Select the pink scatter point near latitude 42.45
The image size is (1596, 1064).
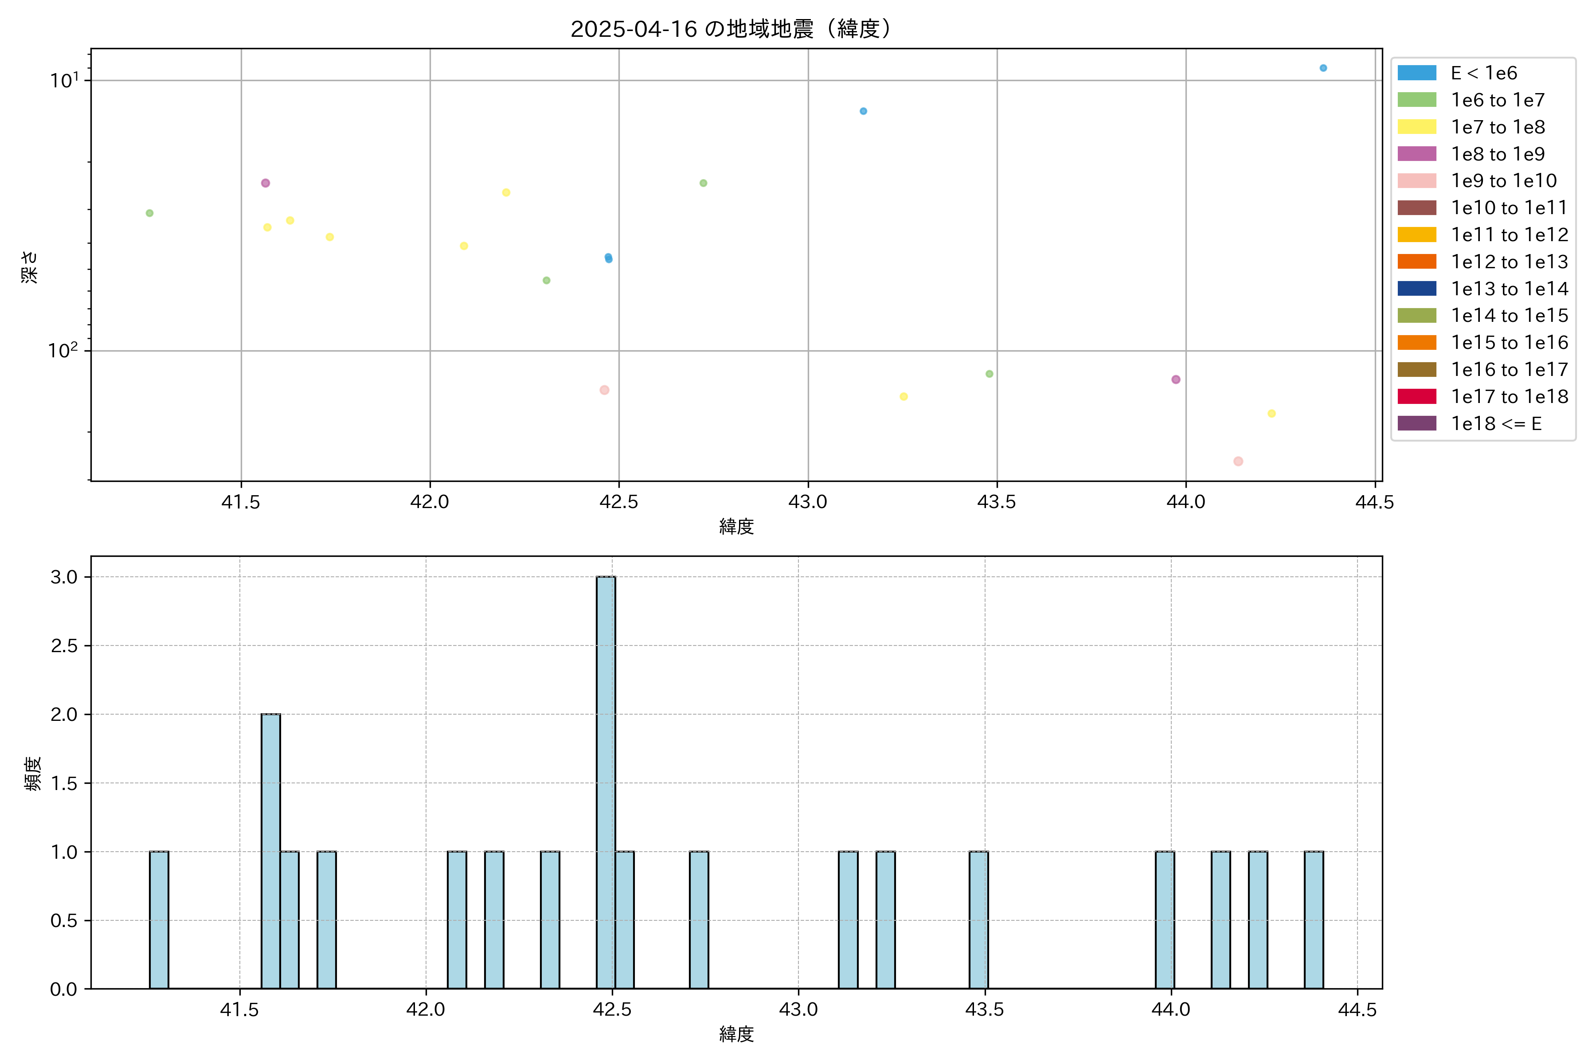tap(604, 390)
